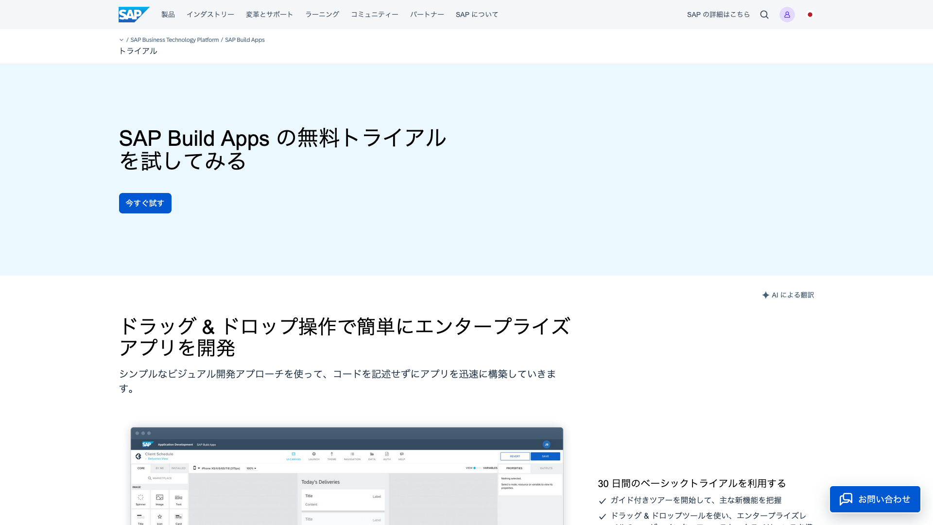Open the インダストリー menu
Image resolution: width=933 pixels, height=525 pixels.
(x=210, y=15)
